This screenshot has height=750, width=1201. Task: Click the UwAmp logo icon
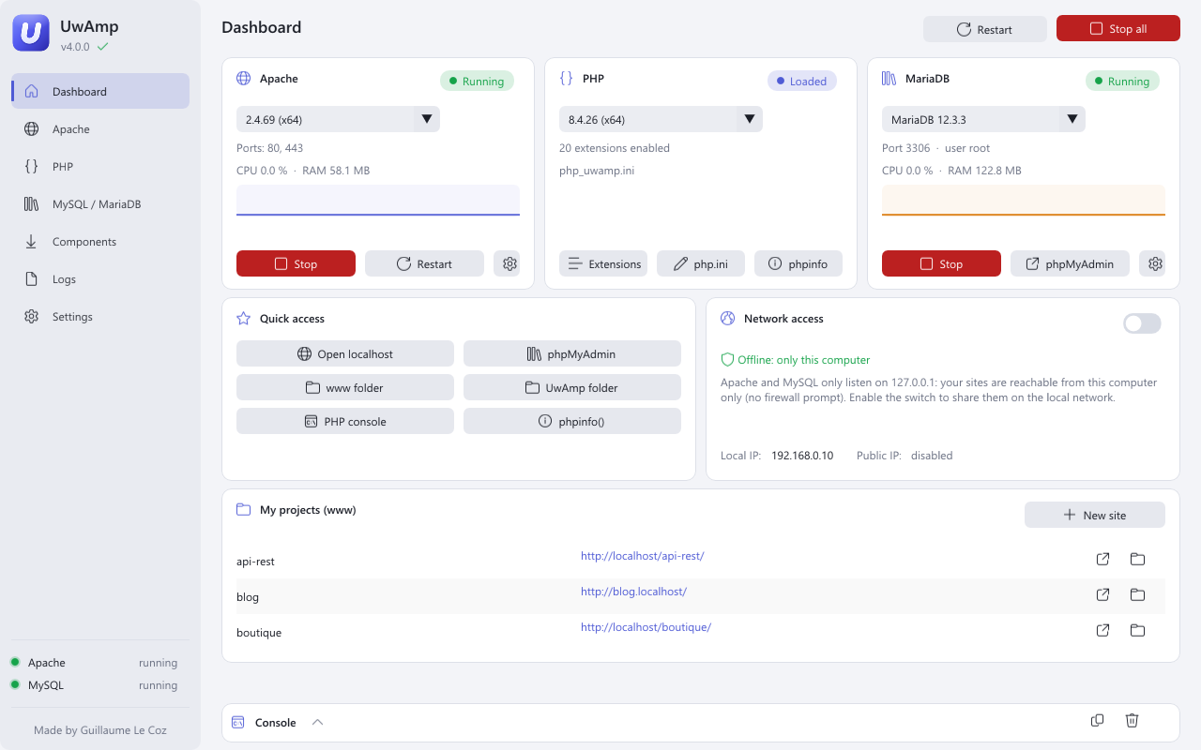point(31,33)
